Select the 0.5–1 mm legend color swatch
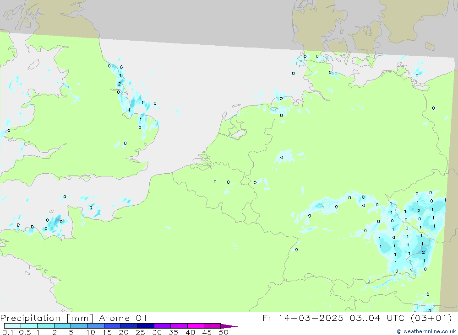This screenshot has width=458, height=335. click(x=29, y=326)
